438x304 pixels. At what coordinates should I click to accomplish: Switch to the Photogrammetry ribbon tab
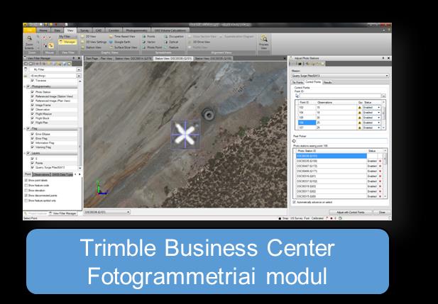click(136, 30)
